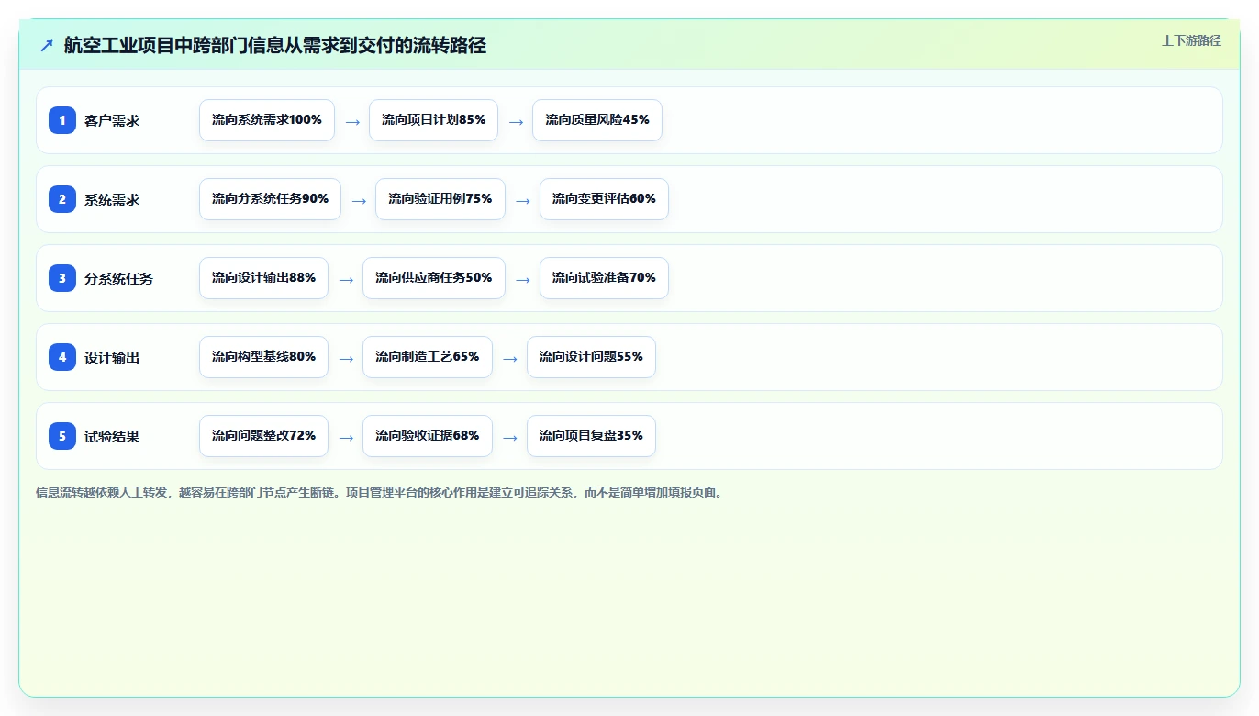Screen dimensions: 1259x716
Task: Click number badge 3 for 分系统任务
Action: (62, 278)
